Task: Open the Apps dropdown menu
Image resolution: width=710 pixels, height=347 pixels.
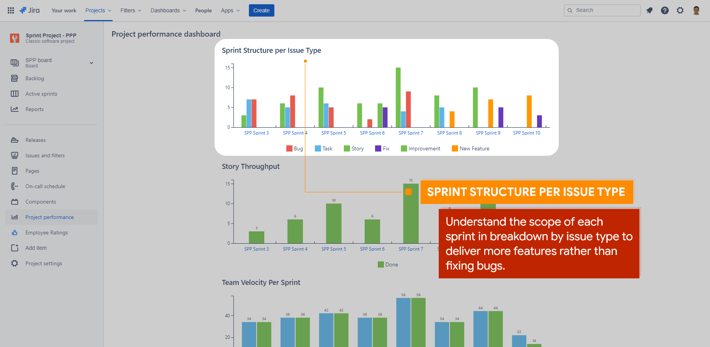Action: pos(230,10)
